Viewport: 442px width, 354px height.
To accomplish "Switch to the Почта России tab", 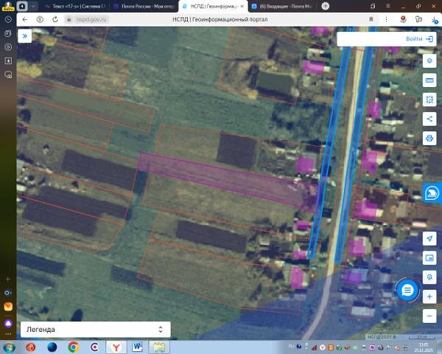I will [x=144, y=6].
